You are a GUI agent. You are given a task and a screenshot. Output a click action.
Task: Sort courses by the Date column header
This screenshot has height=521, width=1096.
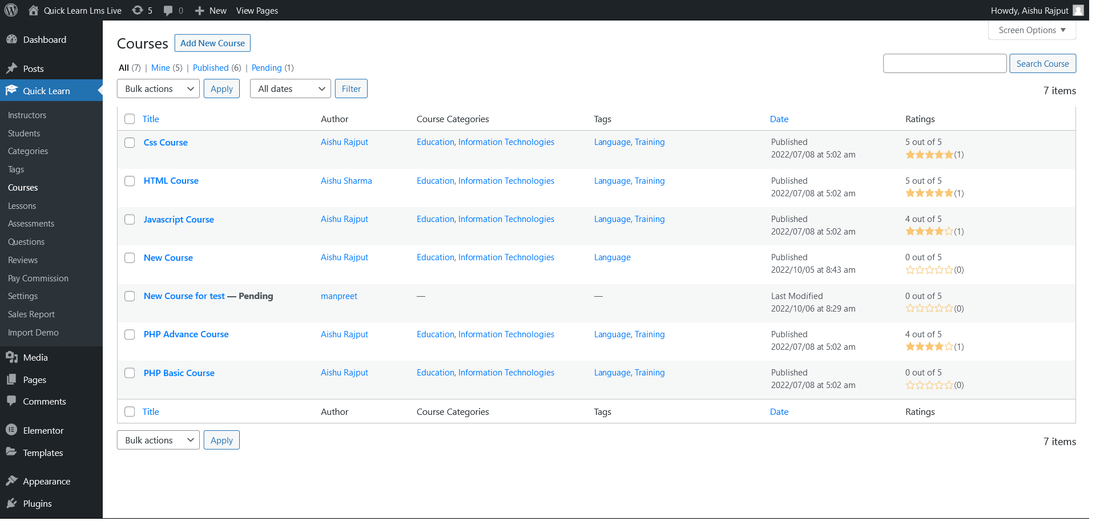[x=779, y=119]
